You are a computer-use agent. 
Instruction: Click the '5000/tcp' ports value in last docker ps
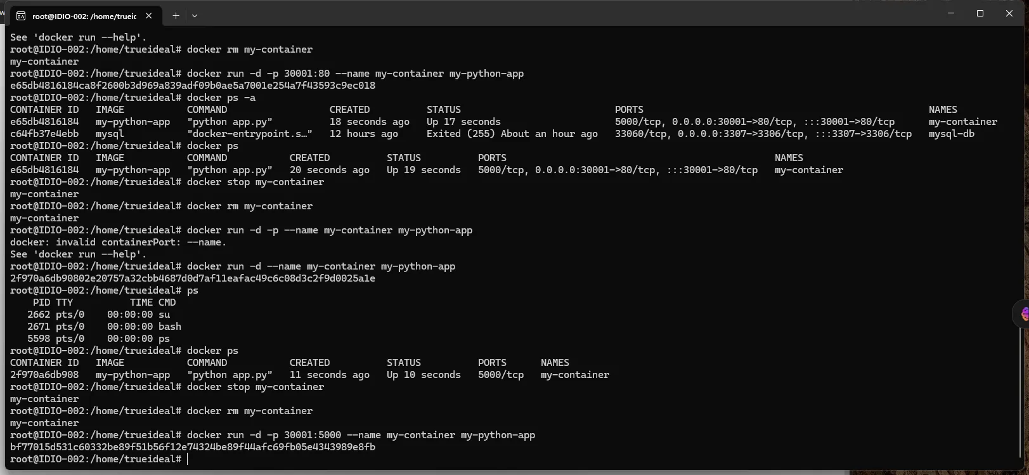coord(501,375)
